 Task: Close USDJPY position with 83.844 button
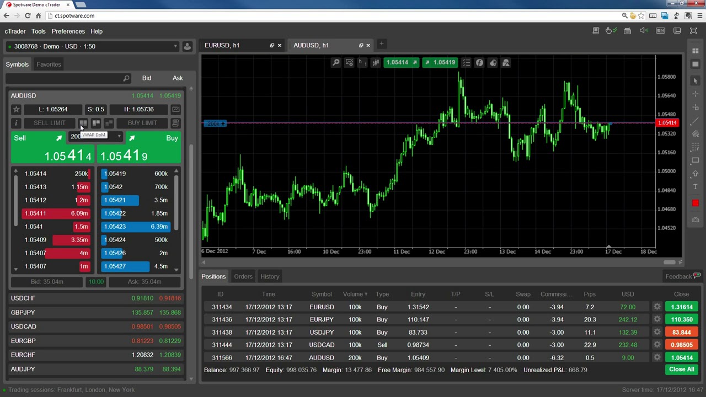tap(682, 332)
